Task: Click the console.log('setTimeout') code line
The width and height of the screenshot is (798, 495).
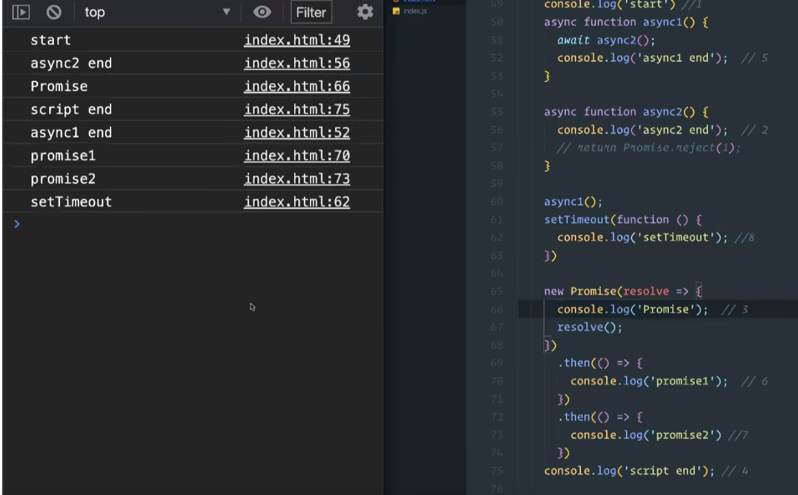Action: click(642, 237)
